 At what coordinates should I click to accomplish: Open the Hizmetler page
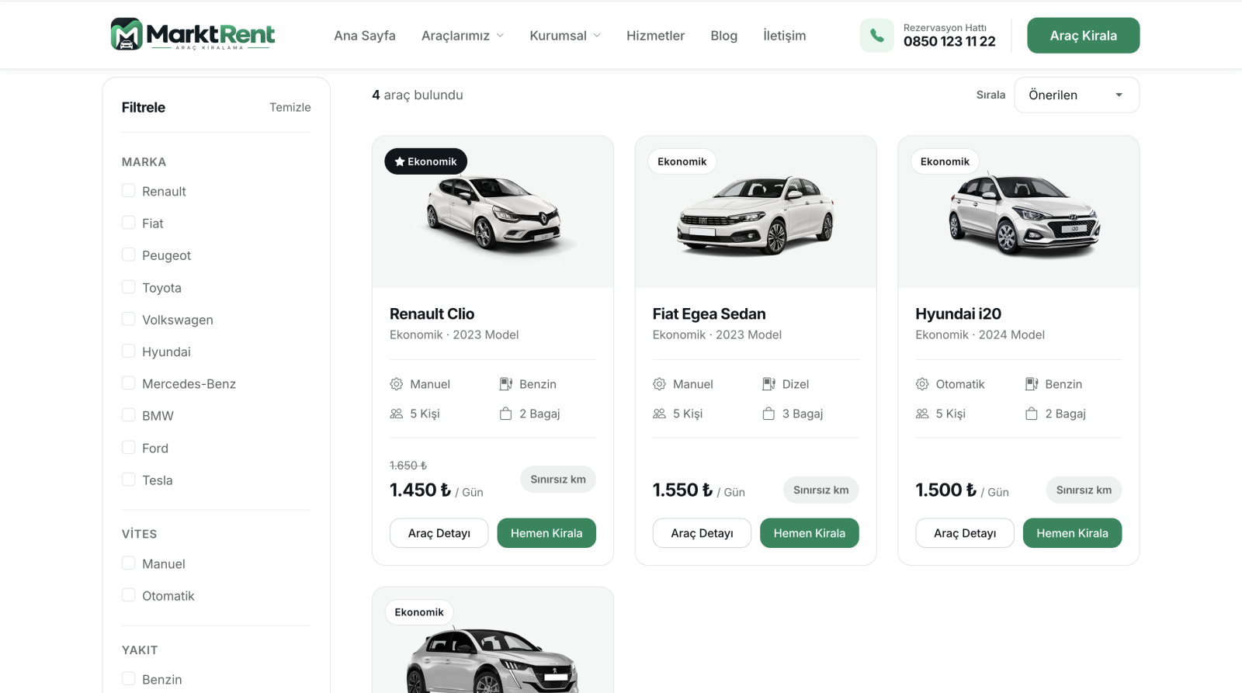656,36
